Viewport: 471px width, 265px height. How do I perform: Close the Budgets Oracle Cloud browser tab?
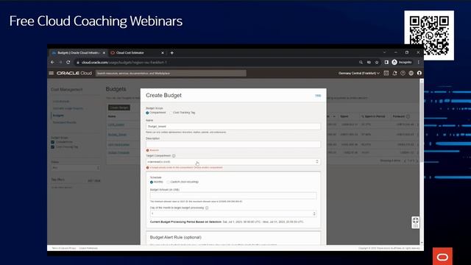tap(104, 53)
